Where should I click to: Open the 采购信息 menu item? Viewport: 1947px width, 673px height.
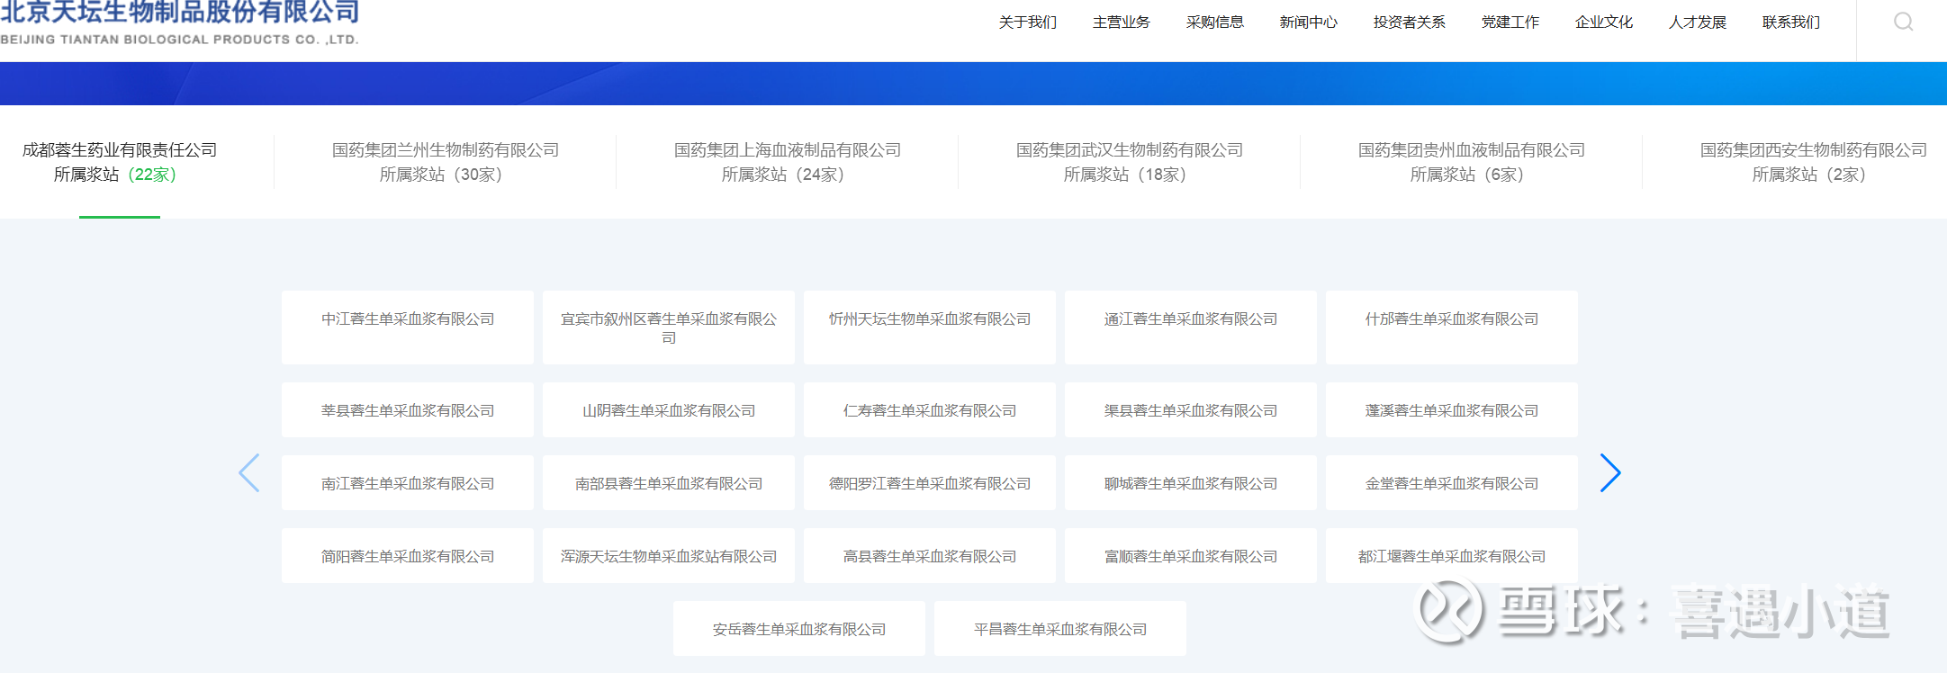coord(1214,22)
